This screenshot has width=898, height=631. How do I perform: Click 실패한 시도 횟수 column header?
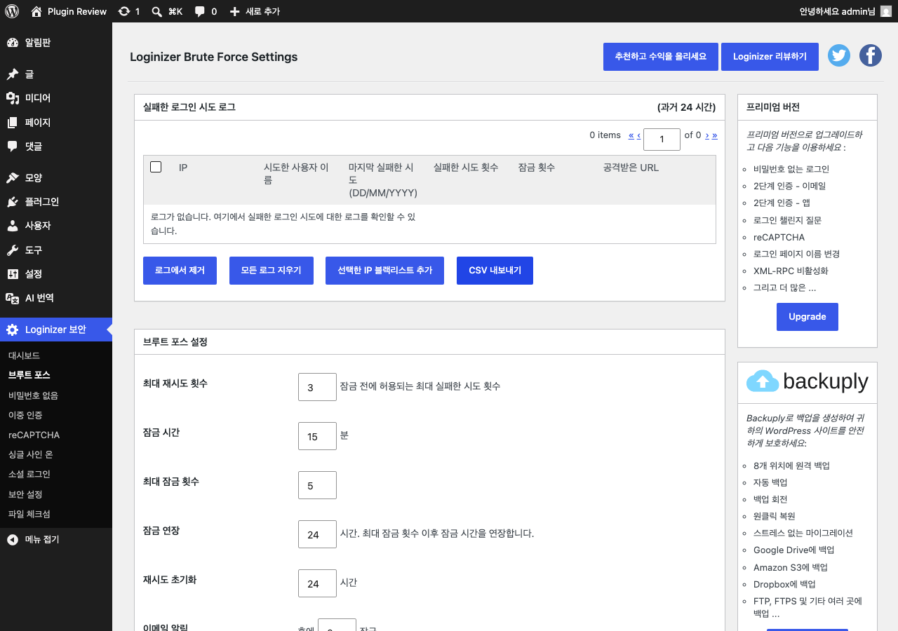click(466, 168)
